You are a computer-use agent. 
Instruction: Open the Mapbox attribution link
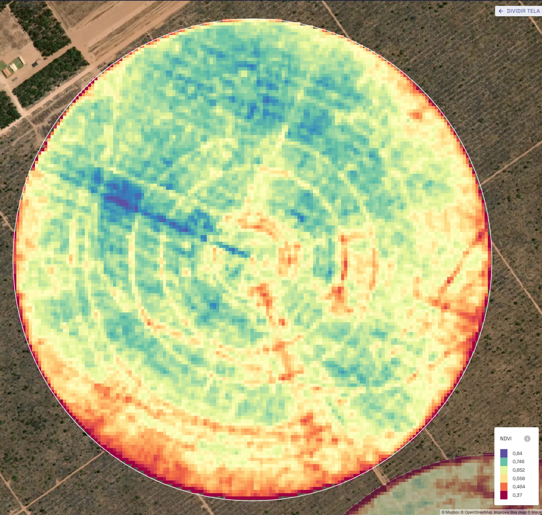[451, 512]
